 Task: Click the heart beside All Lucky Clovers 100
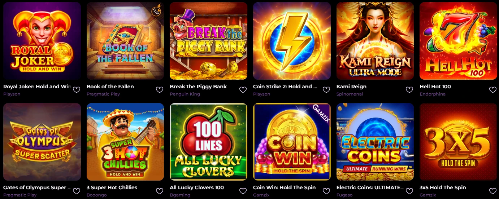pos(243,191)
